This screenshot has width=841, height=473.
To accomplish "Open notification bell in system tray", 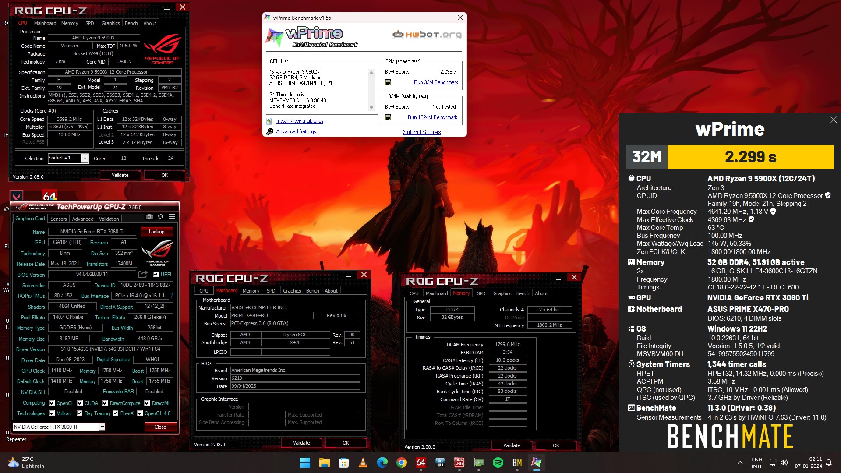I will (829, 462).
